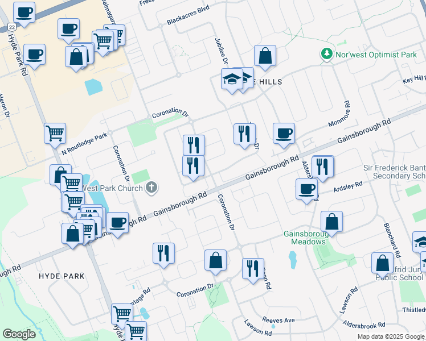The width and height of the screenshot is (426, 341).
Task: Select the West Park Church cross marker
Action: 151,187
